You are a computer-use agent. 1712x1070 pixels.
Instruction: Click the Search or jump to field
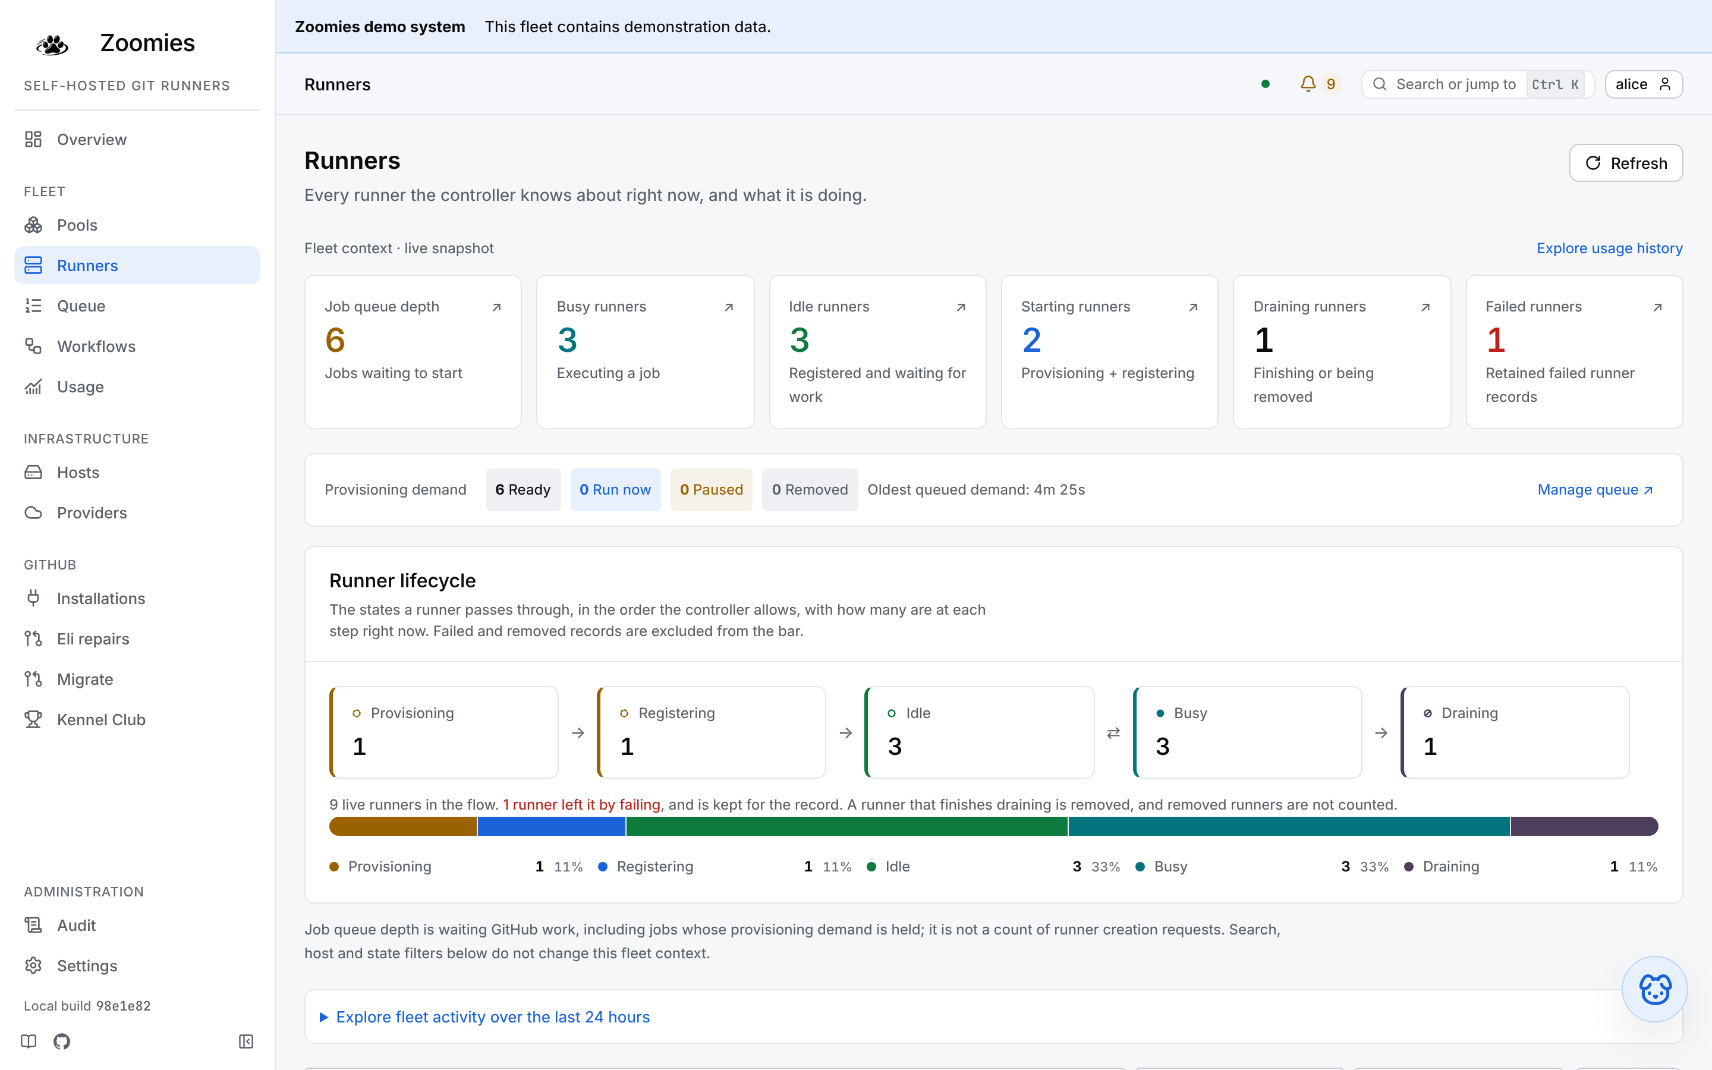click(1478, 84)
